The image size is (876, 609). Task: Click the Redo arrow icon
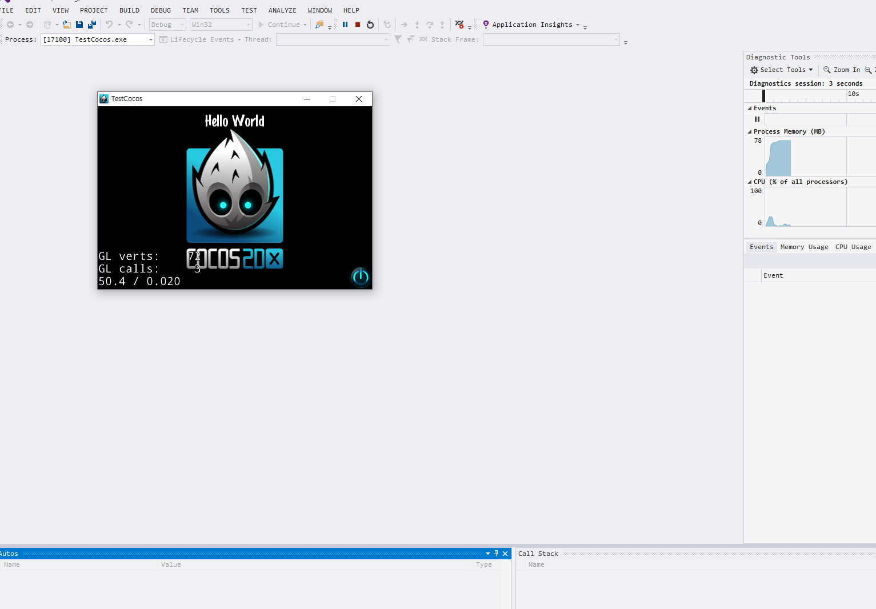tap(129, 25)
